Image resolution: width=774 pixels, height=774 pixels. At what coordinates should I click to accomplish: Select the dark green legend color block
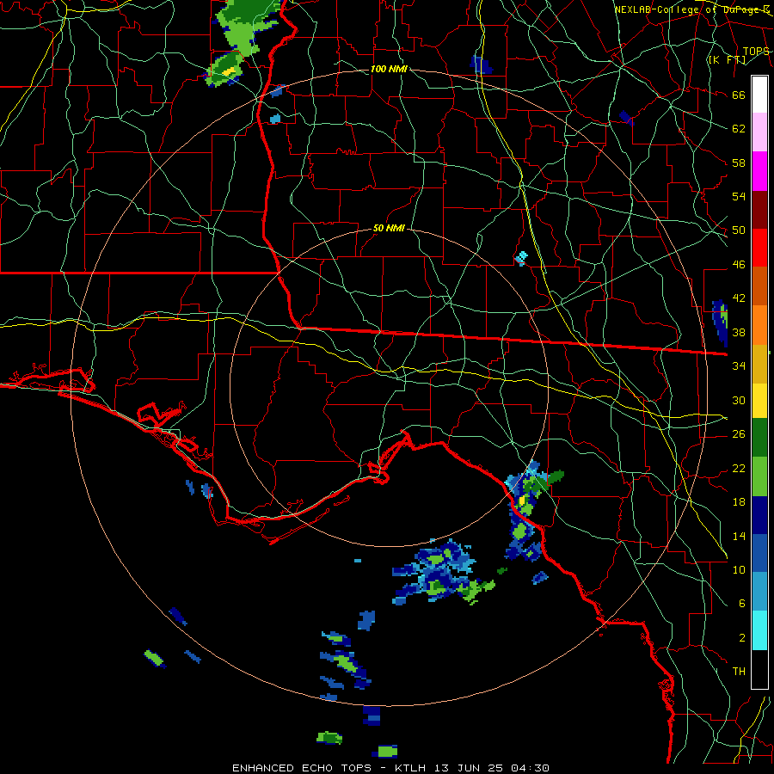(x=759, y=438)
